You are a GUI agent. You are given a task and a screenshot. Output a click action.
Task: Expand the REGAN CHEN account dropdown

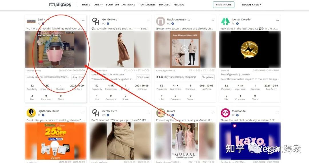(x=252, y=5)
